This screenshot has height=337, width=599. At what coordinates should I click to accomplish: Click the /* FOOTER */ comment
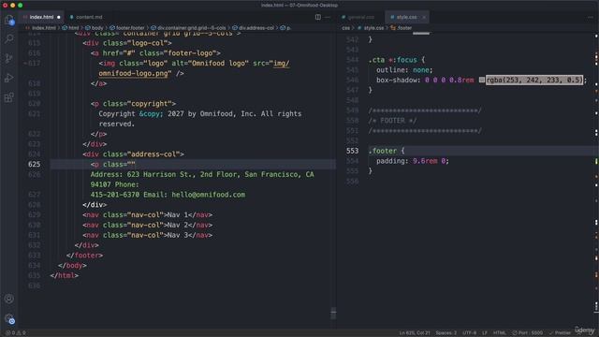392,121
